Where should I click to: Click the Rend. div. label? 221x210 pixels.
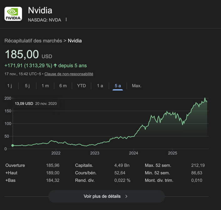85,180
